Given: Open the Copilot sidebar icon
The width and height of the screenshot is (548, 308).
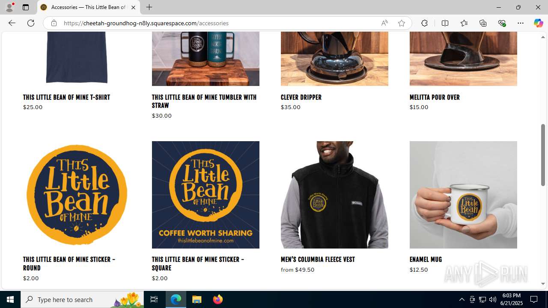Looking at the screenshot, I should (538, 23).
